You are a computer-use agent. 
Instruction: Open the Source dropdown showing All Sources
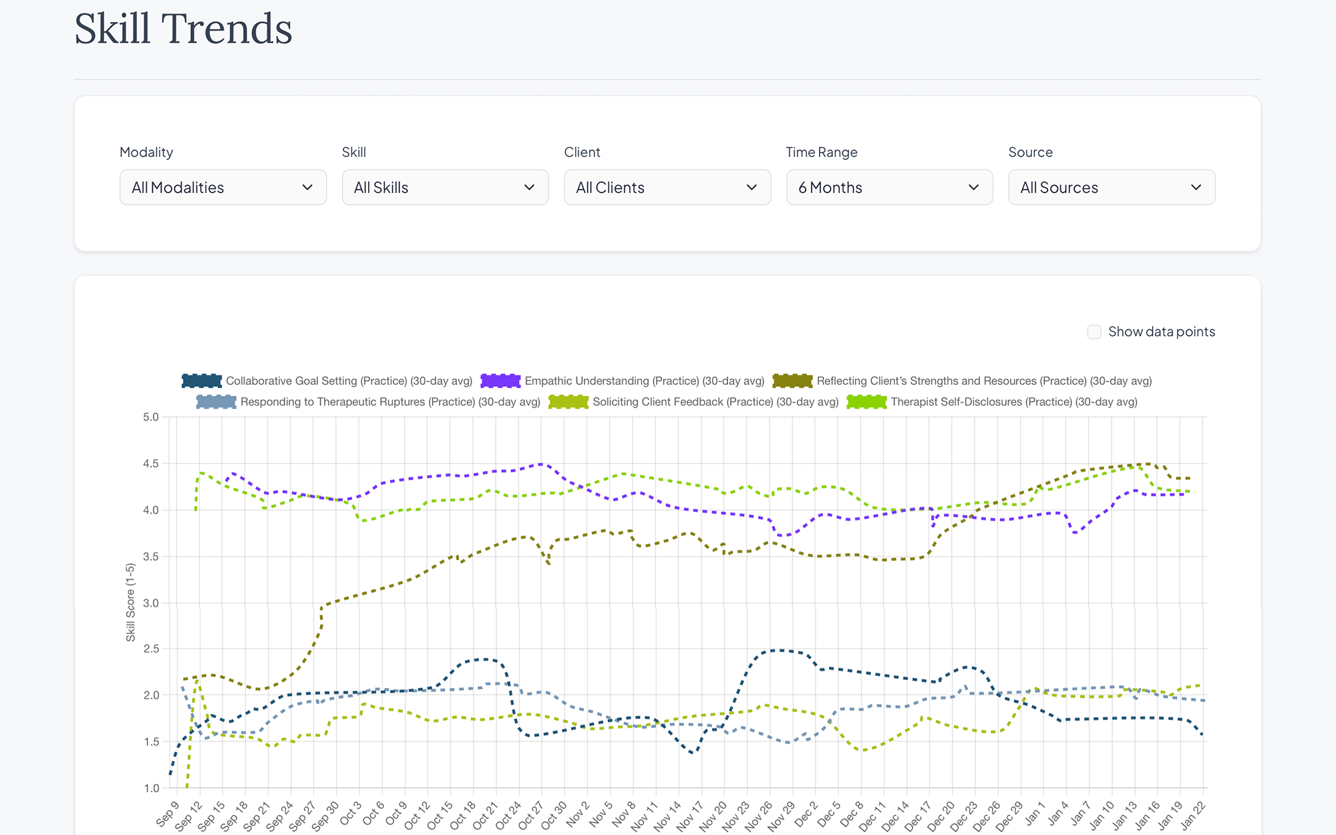coord(1112,187)
